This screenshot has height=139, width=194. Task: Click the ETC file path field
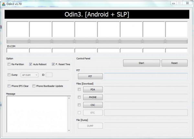[x=146, y=113]
